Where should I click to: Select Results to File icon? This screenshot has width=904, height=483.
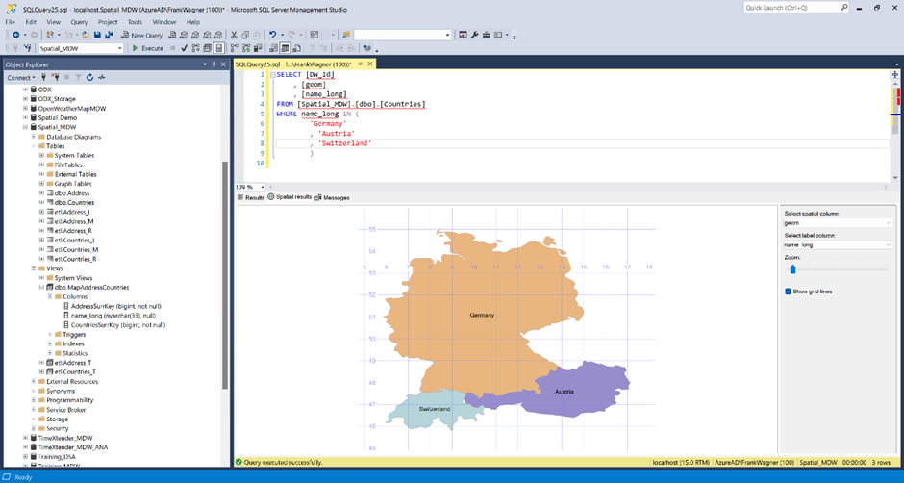(297, 48)
